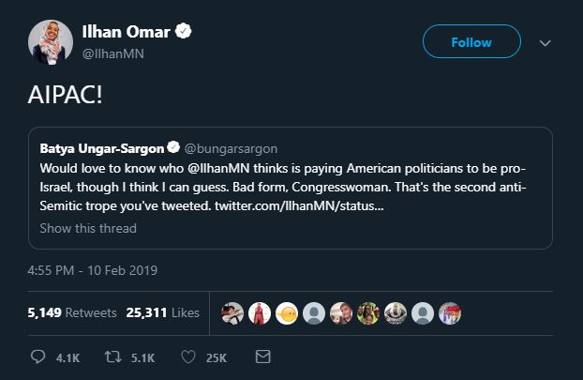Open the Show this thread link
The image size is (583, 380).
[x=88, y=228]
